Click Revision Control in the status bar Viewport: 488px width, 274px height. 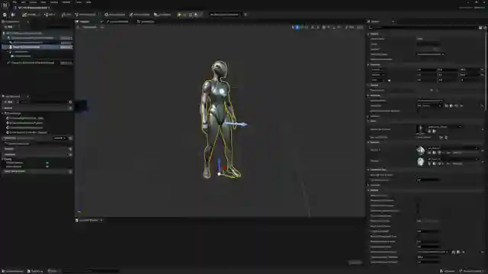click(471, 271)
